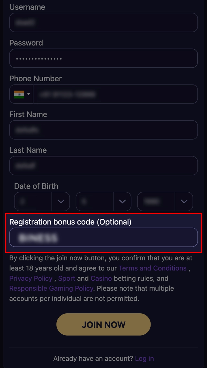View the Responsible Gaming Policy link
Viewport: 207px width, 368px height.
point(51,288)
